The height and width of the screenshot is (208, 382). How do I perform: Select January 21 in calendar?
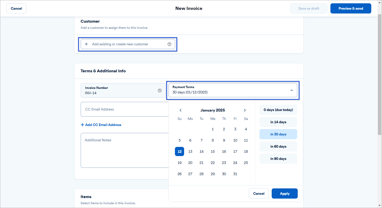(x=201, y=163)
